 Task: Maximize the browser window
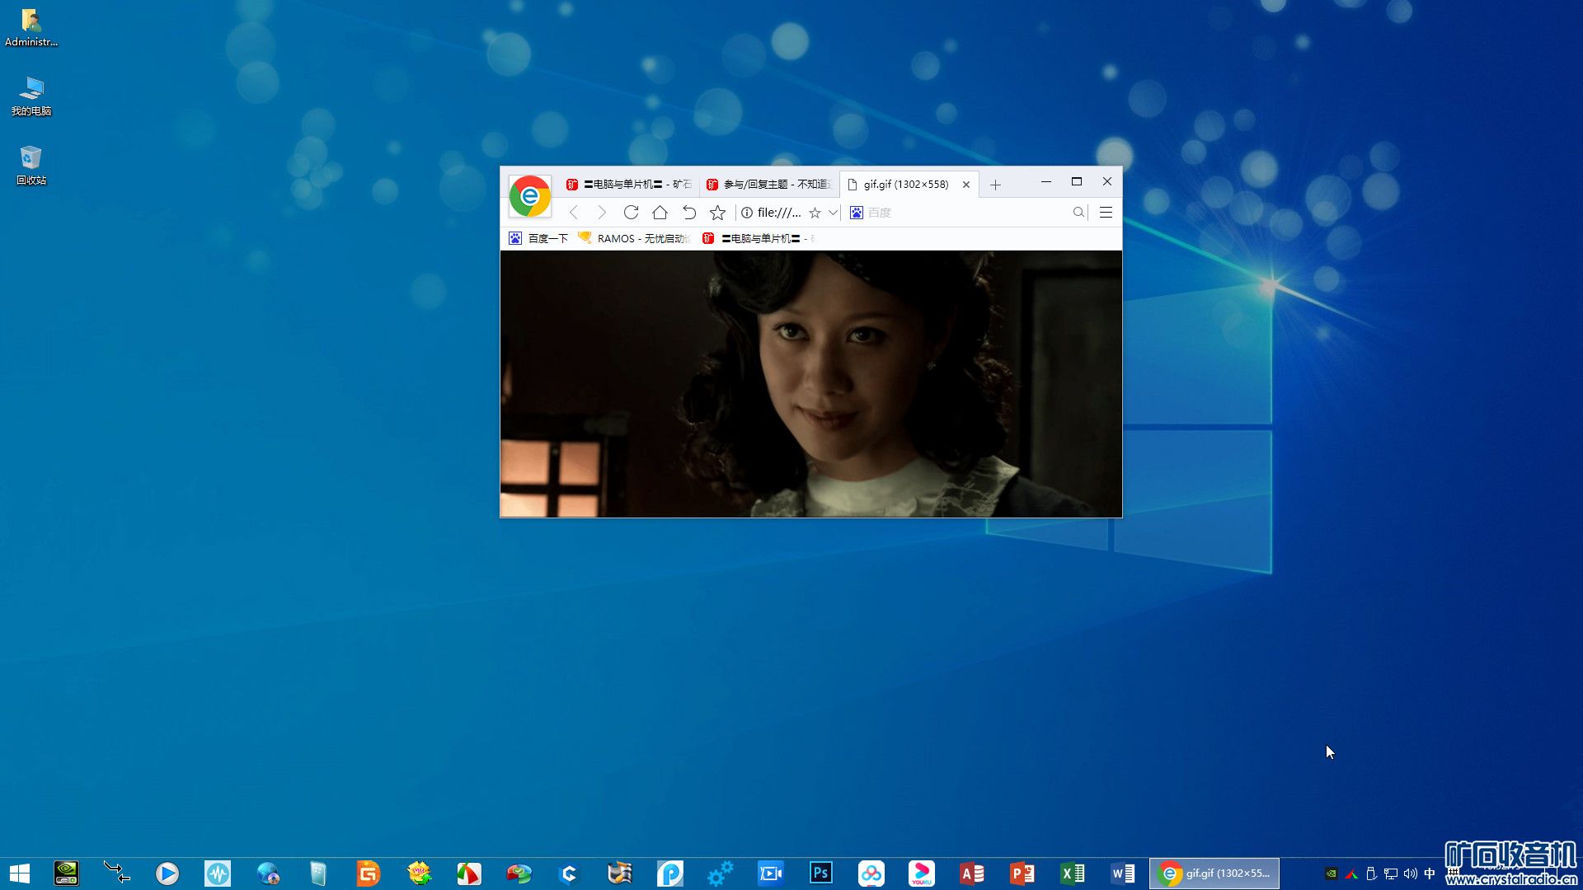pos(1076,181)
